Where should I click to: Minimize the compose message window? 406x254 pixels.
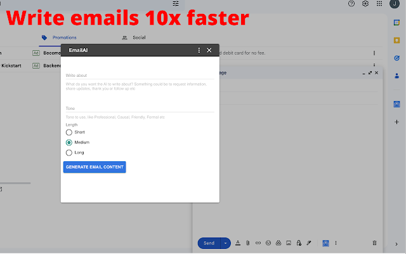[x=363, y=74]
